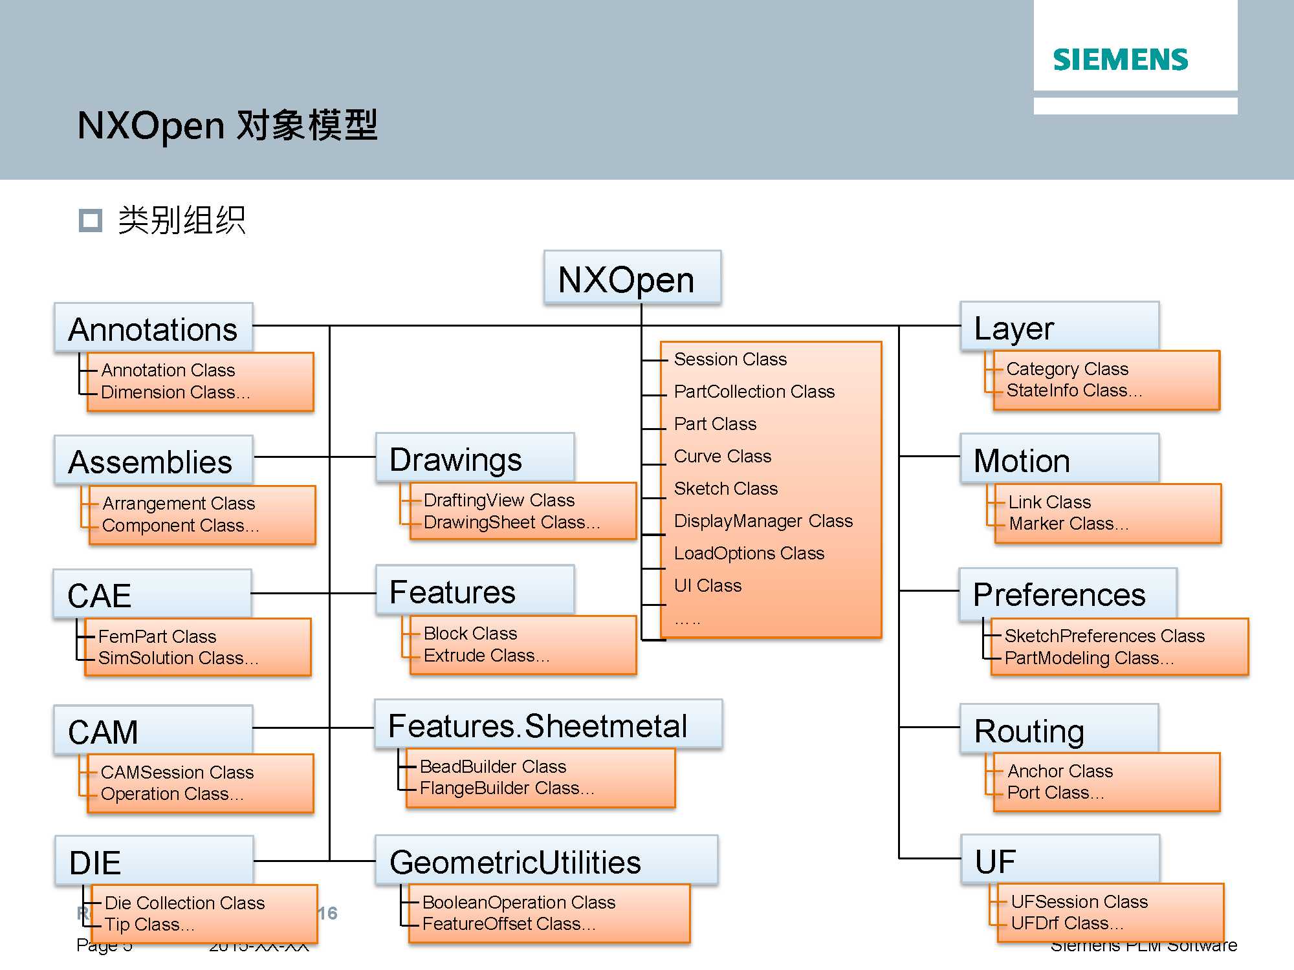Viewport: 1294px width, 970px height.
Task: Select 'UFDrf Class...' entry
Action: (1067, 923)
